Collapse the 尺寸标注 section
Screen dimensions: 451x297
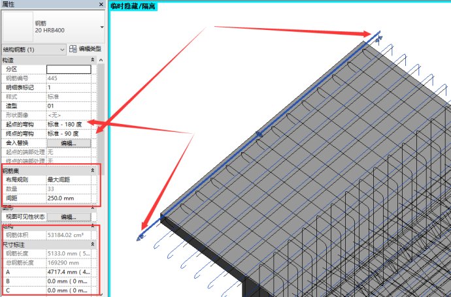point(92,244)
